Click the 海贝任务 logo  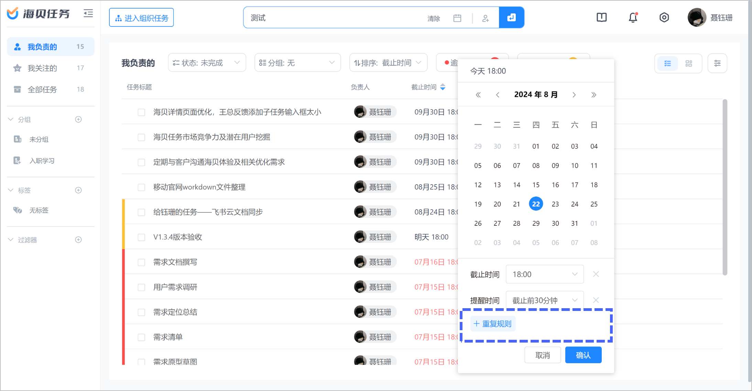pyautogui.click(x=38, y=14)
